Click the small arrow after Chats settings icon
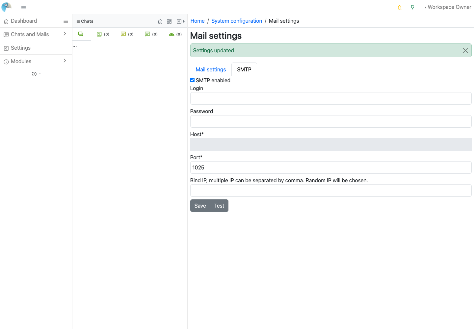Screen dimensions: 474x329 click(184, 21)
